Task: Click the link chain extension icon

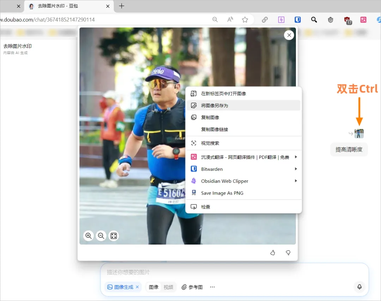Action: 265,20
